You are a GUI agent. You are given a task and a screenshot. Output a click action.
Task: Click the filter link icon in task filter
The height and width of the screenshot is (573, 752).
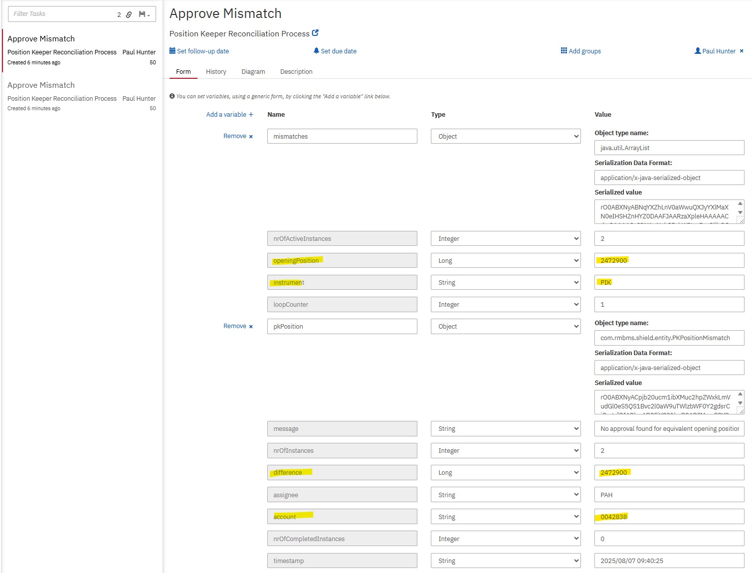(x=129, y=14)
